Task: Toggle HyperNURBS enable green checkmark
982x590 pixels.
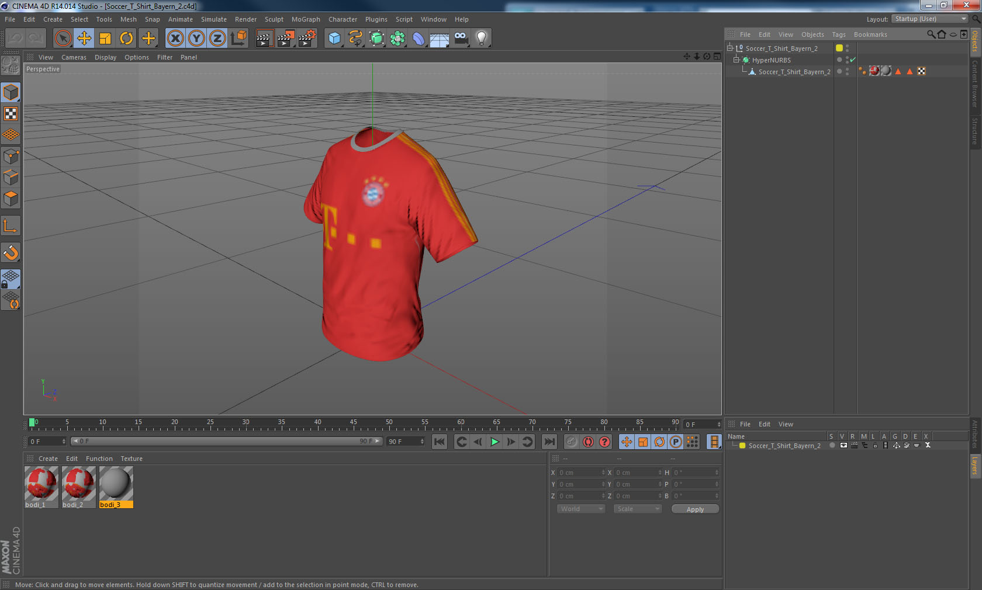Action: tap(853, 60)
